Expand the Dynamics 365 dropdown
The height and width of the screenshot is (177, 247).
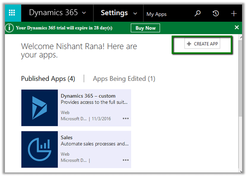84,13
